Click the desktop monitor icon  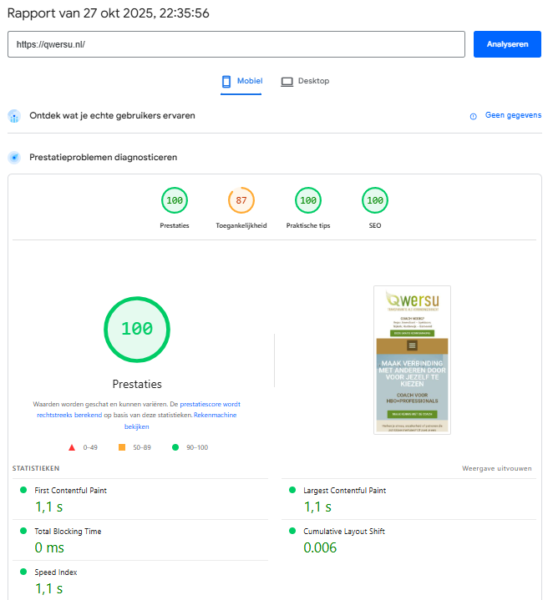click(287, 81)
